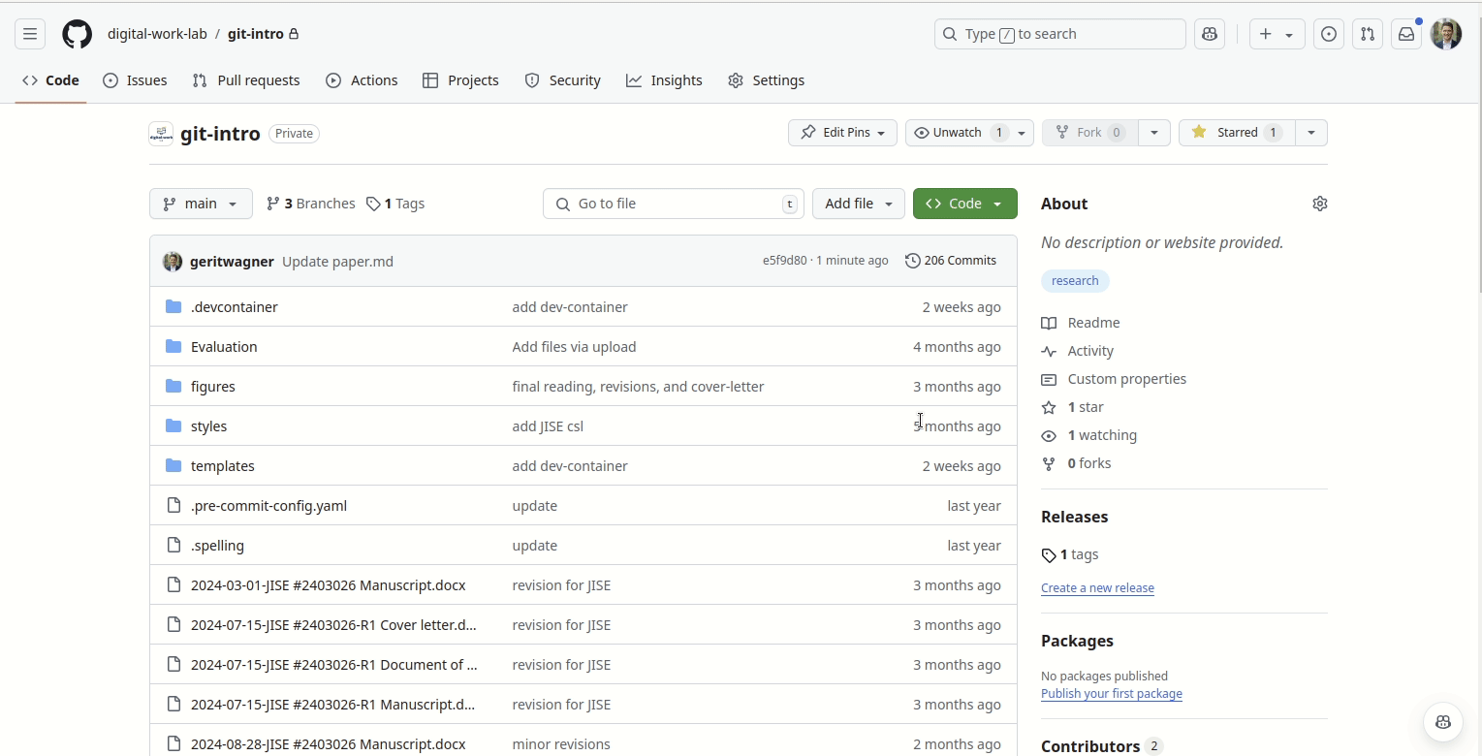This screenshot has width=1482, height=756.
Task: Open the green Code dropdown button
Action: (x=965, y=204)
